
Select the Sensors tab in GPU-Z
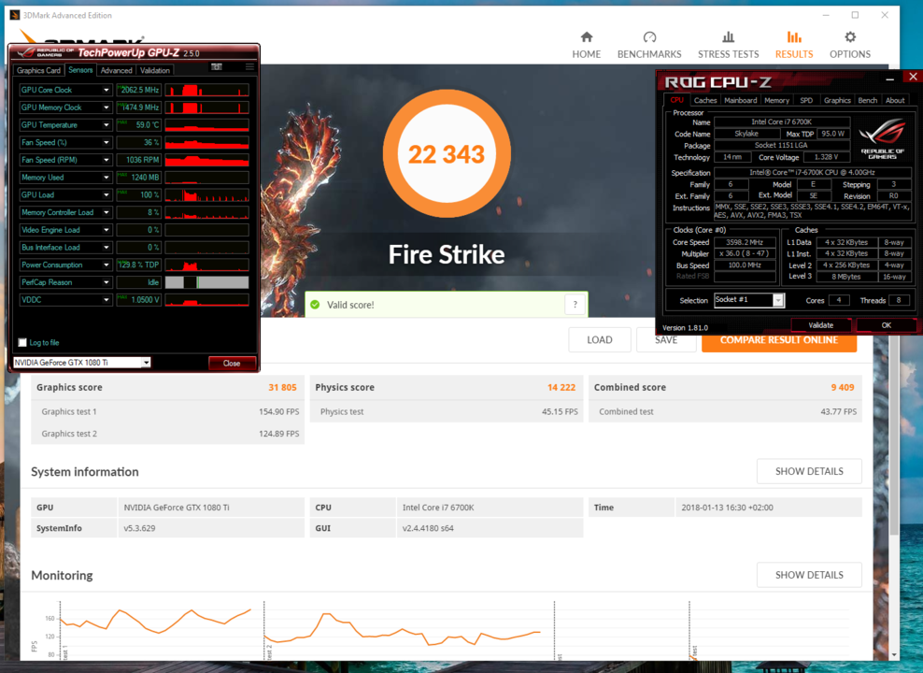pyautogui.click(x=80, y=70)
